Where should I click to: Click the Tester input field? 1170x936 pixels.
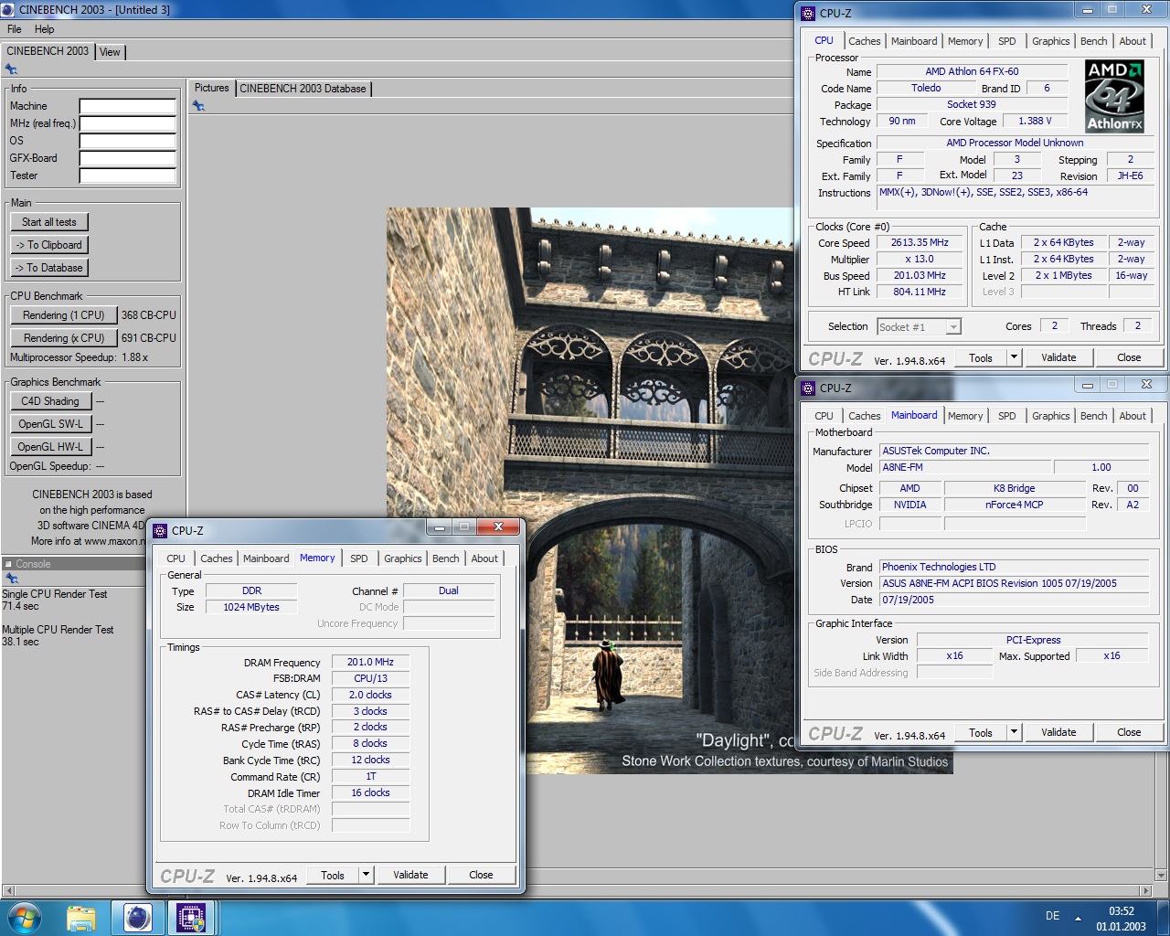[127, 175]
